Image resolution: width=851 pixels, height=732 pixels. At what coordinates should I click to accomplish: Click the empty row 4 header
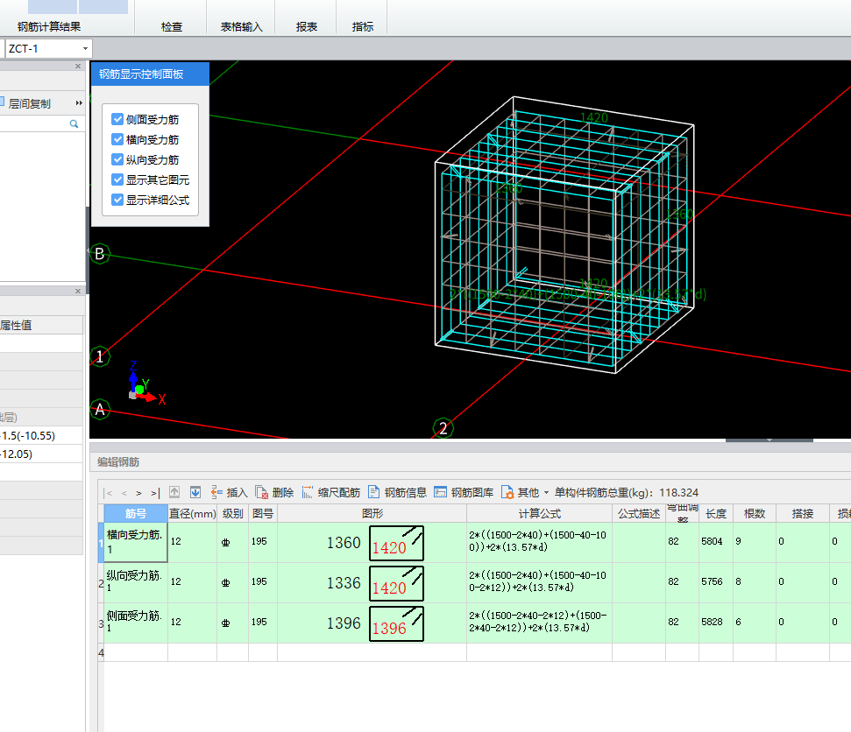coord(101,652)
